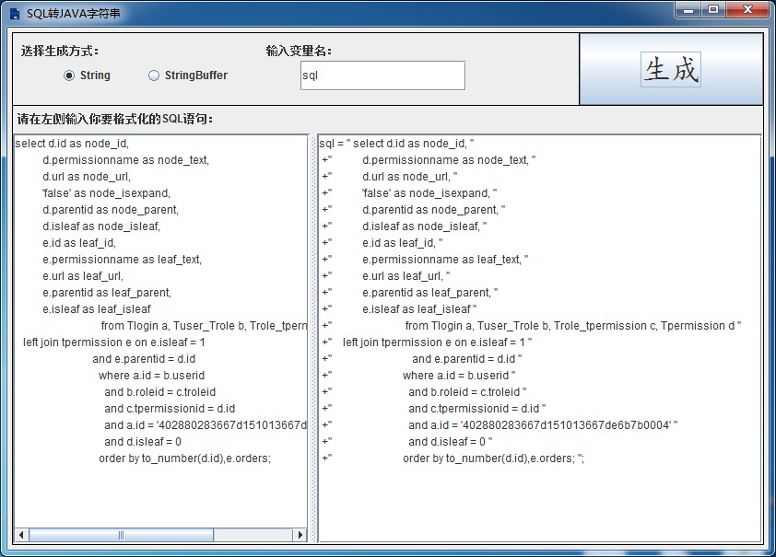Screen dimensions: 776x557
Task: Close the SQL转JAVA字符串 window
Action: point(748,9)
